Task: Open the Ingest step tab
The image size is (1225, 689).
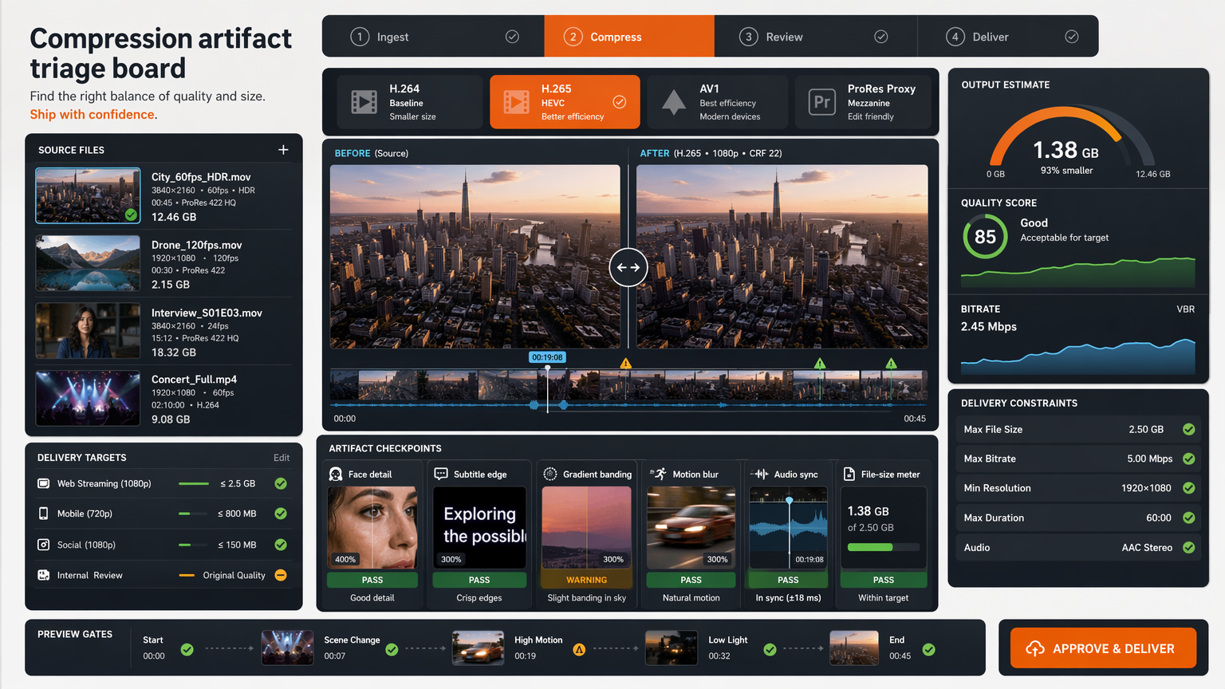Action: [433, 36]
